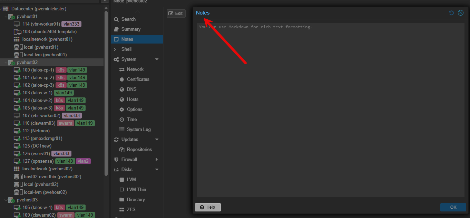Click the Options gear icon
The height and width of the screenshot is (218, 470).
coord(122,109)
